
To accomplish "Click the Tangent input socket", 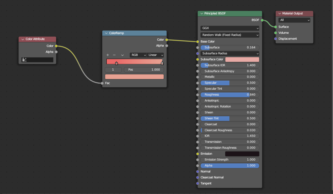I will tap(198, 183).
